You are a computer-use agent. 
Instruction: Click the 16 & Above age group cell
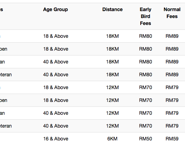[56, 139]
